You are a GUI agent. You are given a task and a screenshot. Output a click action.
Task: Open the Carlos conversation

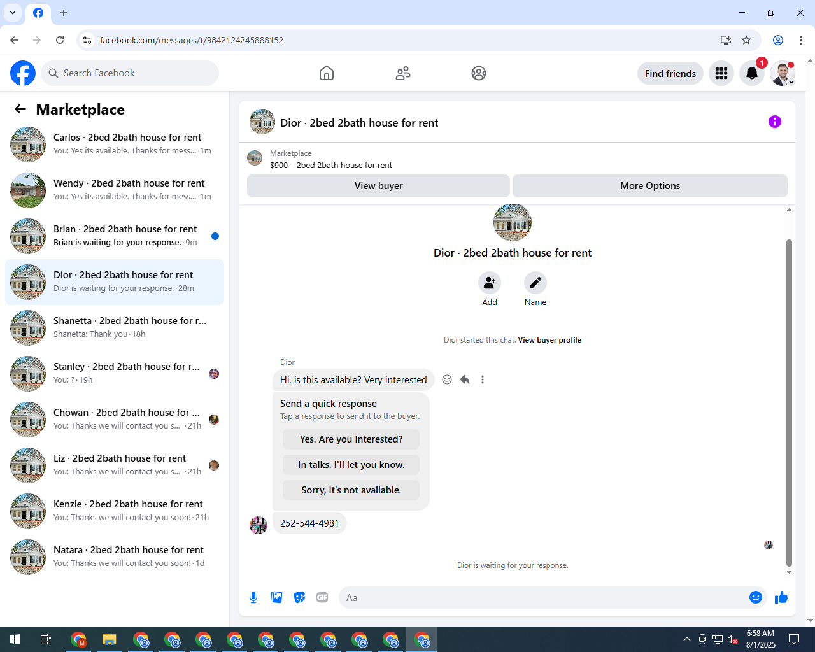tap(115, 145)
